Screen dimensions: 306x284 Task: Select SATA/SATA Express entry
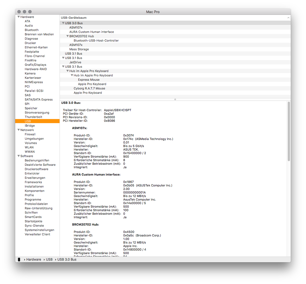click(39, 99)
